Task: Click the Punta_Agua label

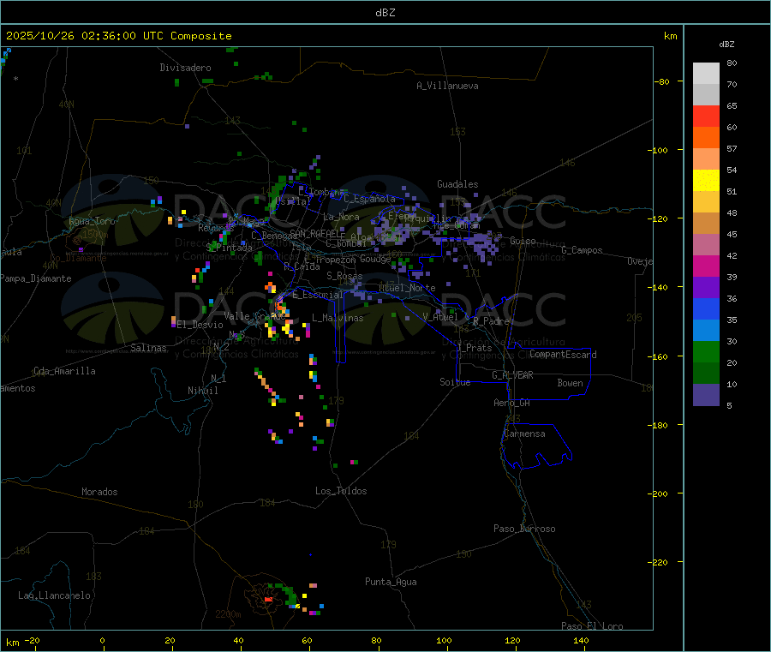Action: pos(391,582)
